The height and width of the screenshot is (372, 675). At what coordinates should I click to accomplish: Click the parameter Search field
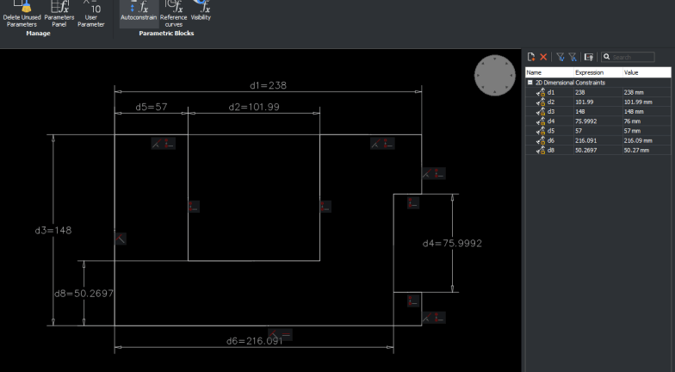[x=632, y=57]
